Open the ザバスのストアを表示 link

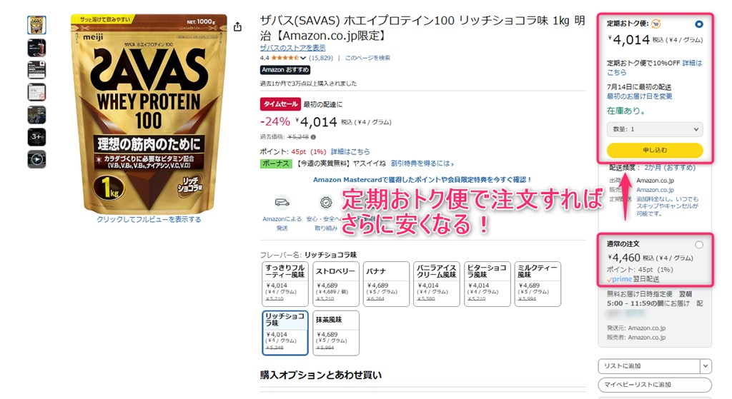click(292, 48)
